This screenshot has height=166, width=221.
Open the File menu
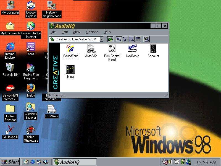tap(53, 32)
